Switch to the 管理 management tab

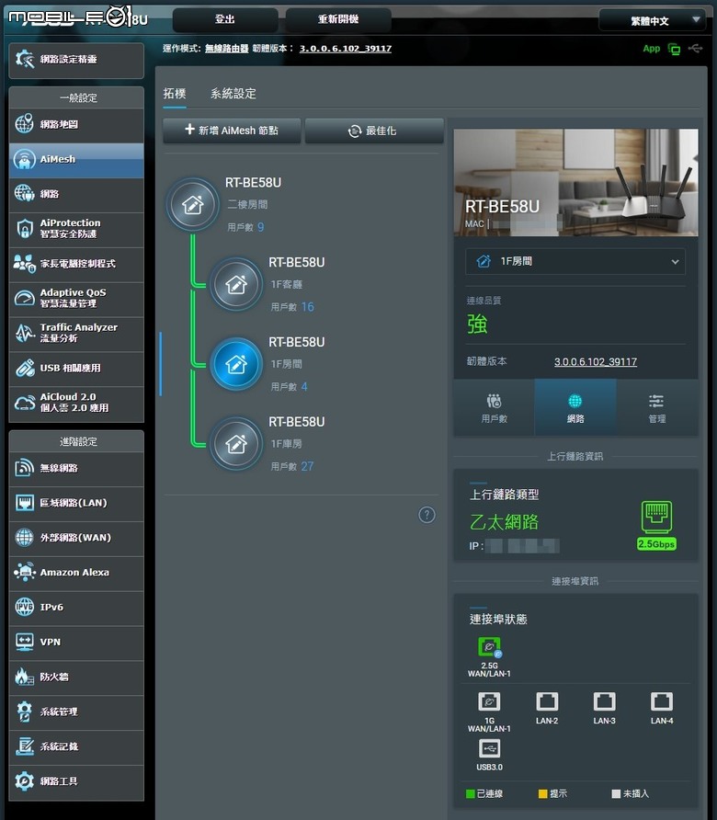click(x=657, y=408)
